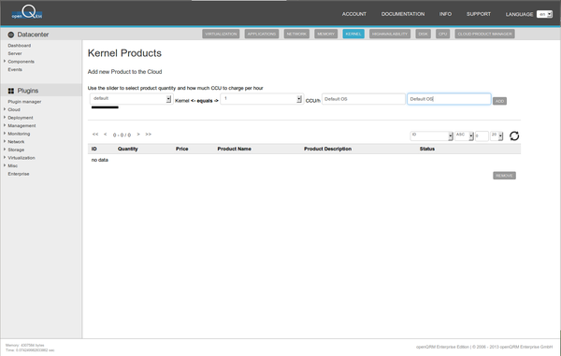Open Server in the sidebar
This screenshot has width=561, height=356.
15,53
